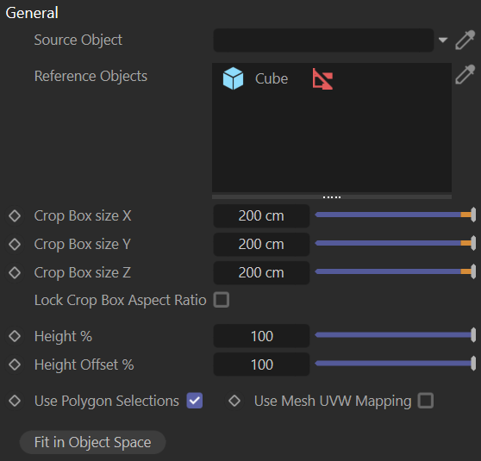
Task: Toggle keyframe diamond for Use Mesh UVW Mapping
Action: (234, 401)
